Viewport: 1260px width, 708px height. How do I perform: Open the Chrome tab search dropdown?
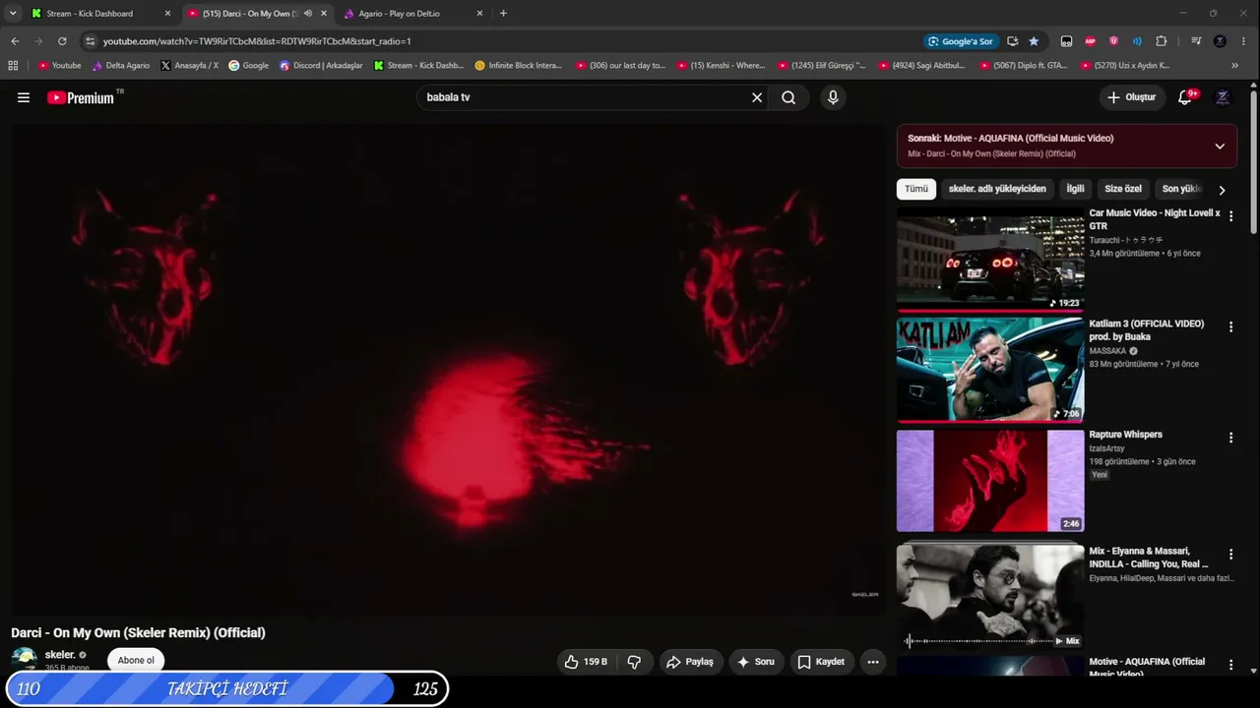(x=13, y=14)
